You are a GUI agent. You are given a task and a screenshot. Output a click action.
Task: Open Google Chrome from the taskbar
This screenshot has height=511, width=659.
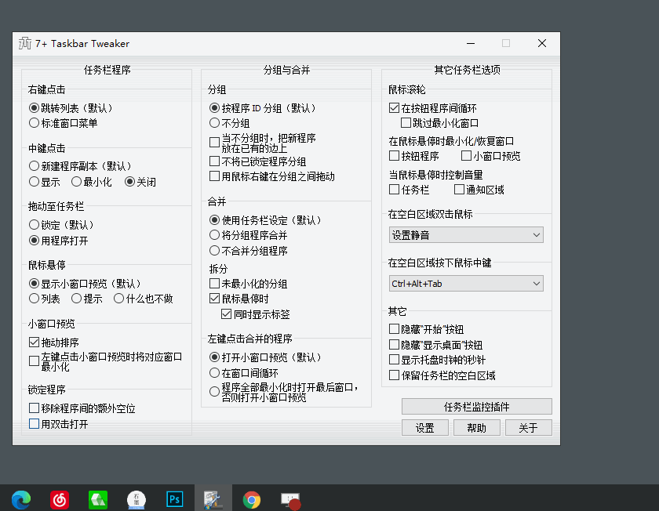(251, 498)
